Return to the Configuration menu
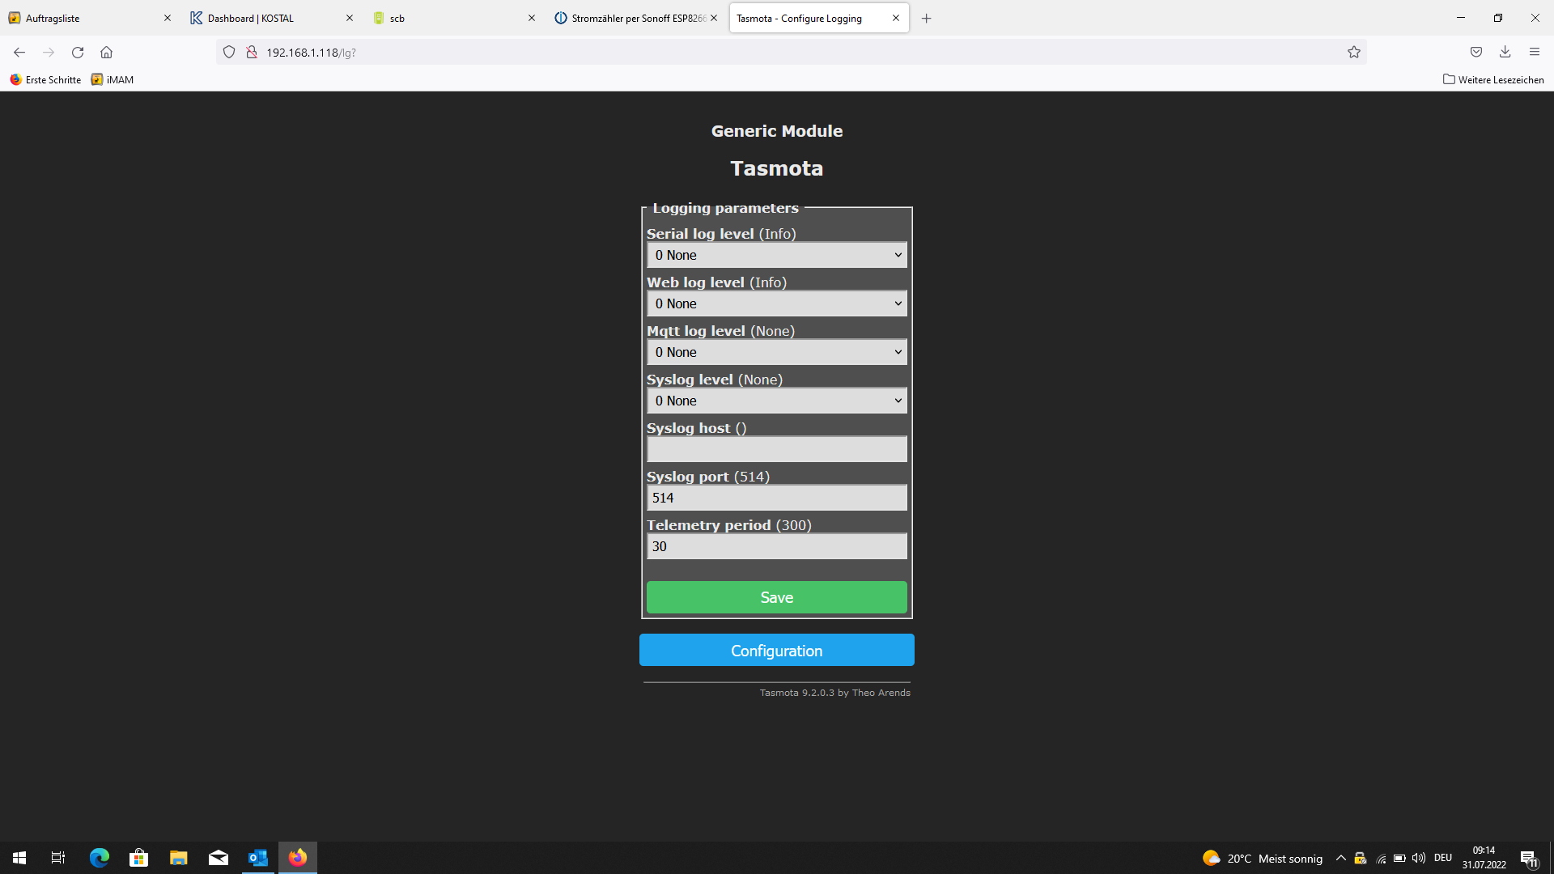1554x874 pixels. pyautogui.click(x=777, y=650)
